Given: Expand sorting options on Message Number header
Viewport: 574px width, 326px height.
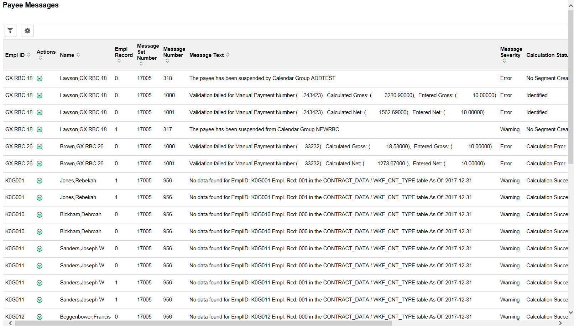Looking at the screenshot, I should click(167, 60).
